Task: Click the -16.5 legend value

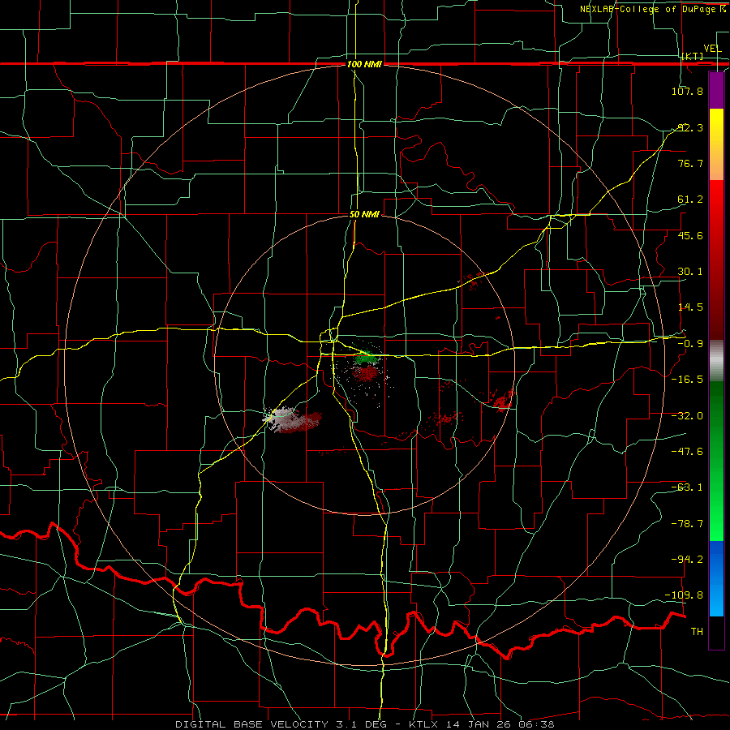Action: point(687,379)
